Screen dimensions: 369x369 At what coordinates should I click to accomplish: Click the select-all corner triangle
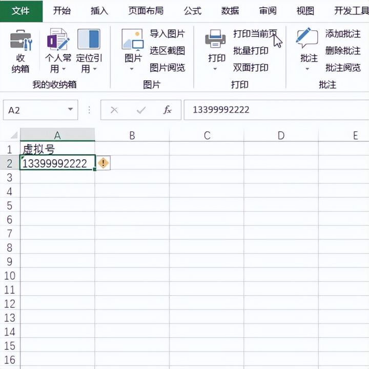(x=14, y=135)
